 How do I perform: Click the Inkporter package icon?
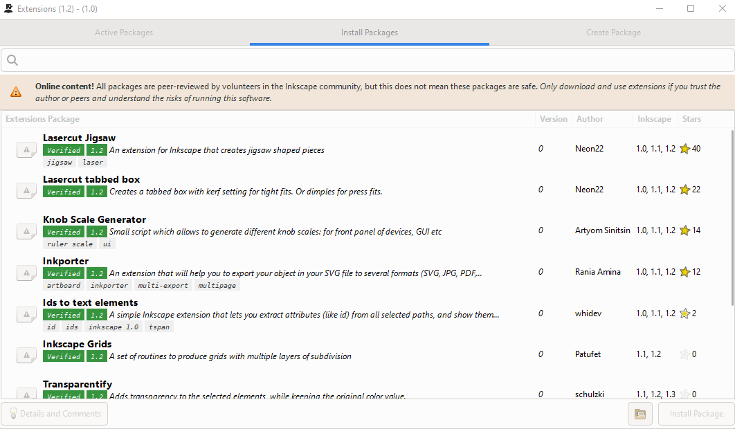pyautogui.click(x=26, y=273)
